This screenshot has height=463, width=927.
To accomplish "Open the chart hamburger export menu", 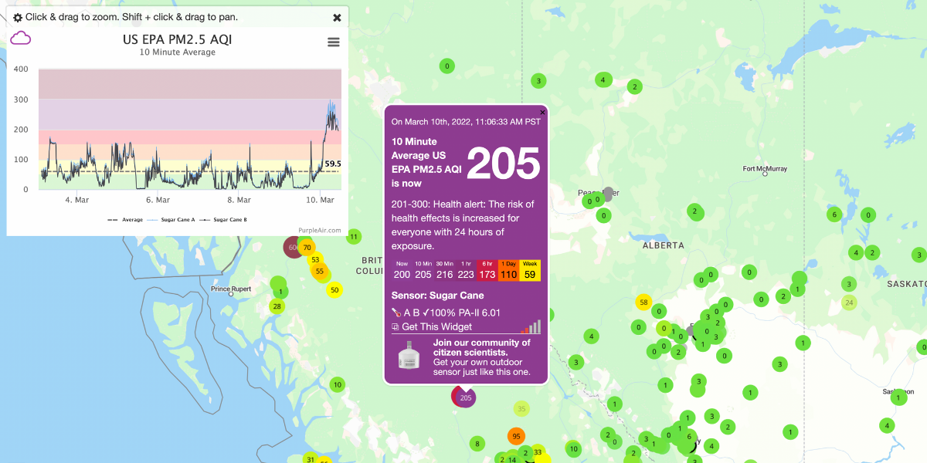I will tap(333, 42).
